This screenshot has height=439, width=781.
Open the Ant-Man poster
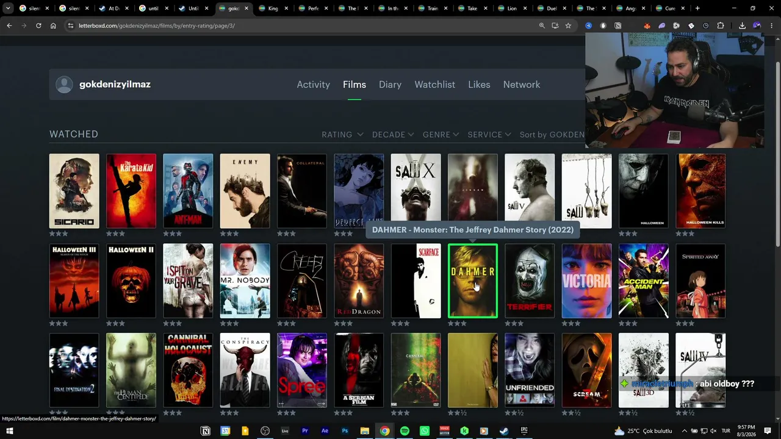188,191
